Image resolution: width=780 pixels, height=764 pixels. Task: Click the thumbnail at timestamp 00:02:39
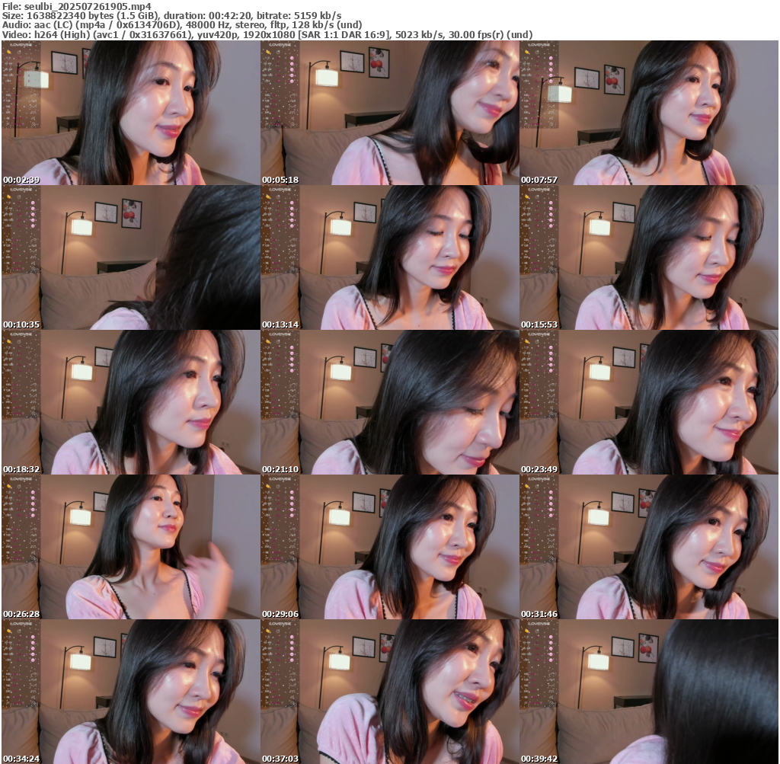point(130,113)
